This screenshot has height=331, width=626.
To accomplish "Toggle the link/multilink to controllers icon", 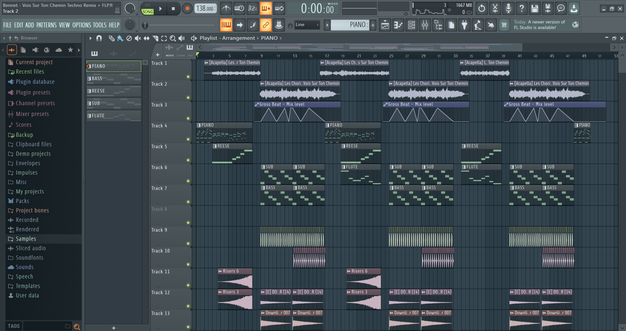I will point(266,25).
